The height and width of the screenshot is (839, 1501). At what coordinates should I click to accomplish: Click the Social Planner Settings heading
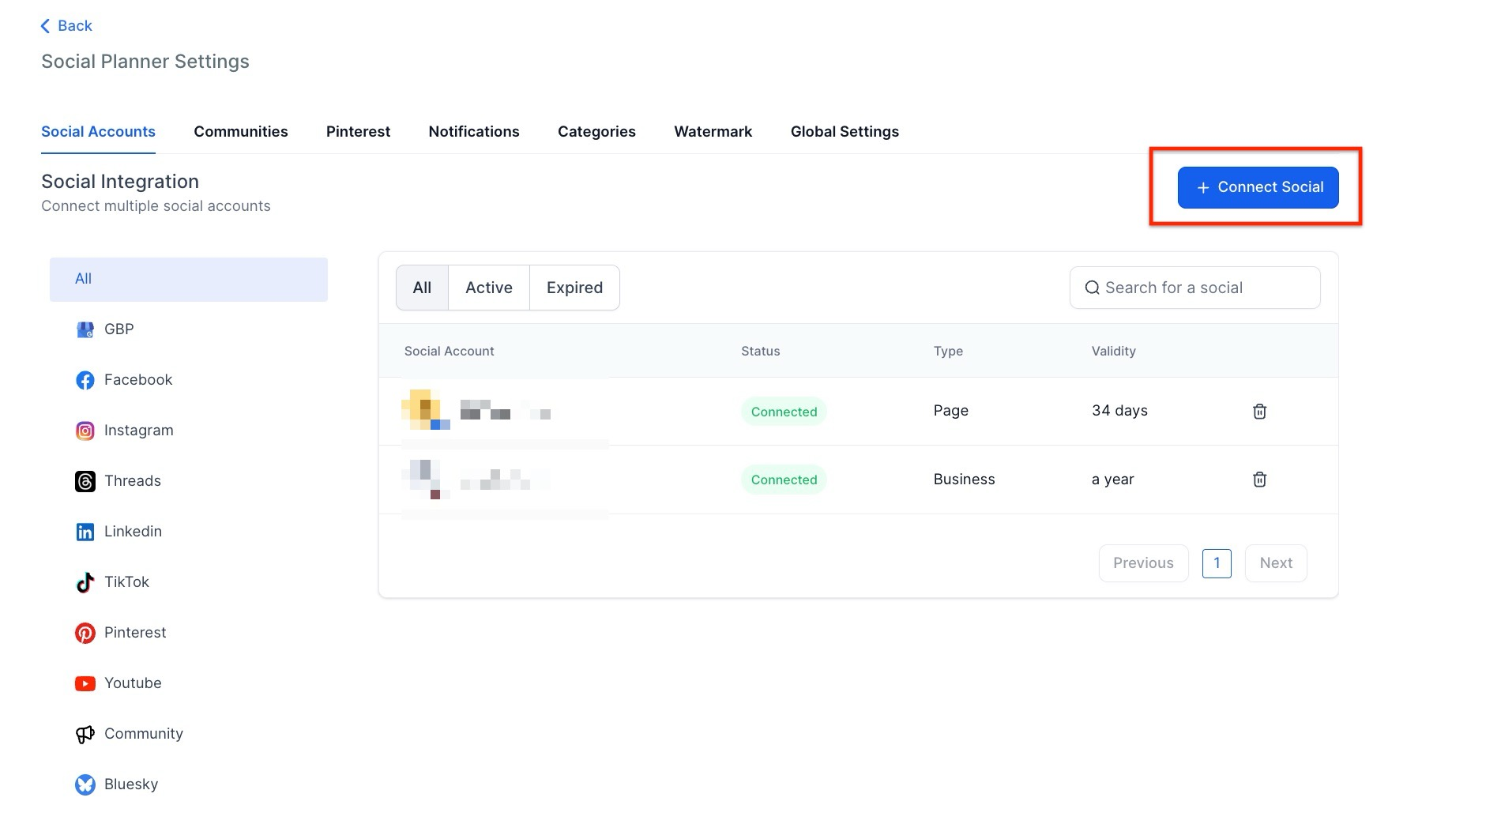click(145, 62)
